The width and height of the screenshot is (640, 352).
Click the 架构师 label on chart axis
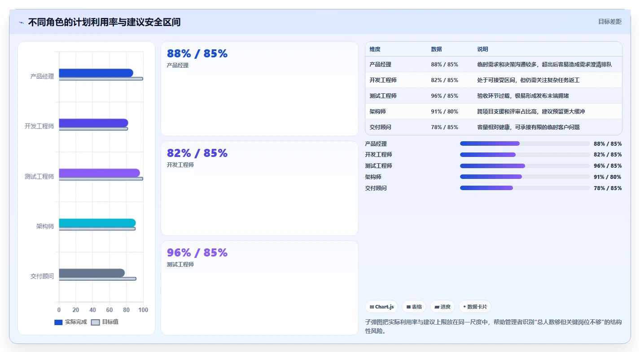pyautogui.click(x=45, y=226)
